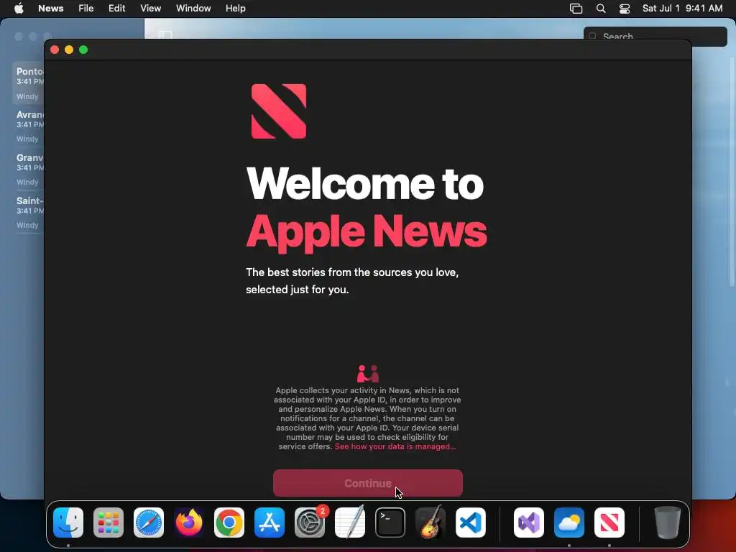Open Finder from the Dock
This screenshot has height=552, width=736.
coord(68,523)
